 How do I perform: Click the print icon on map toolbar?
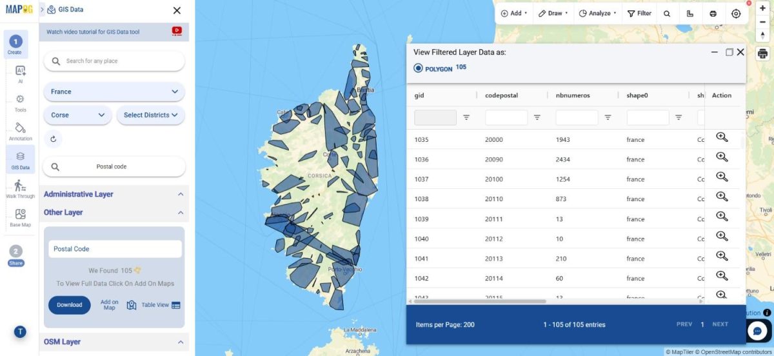tap(713, 13)
